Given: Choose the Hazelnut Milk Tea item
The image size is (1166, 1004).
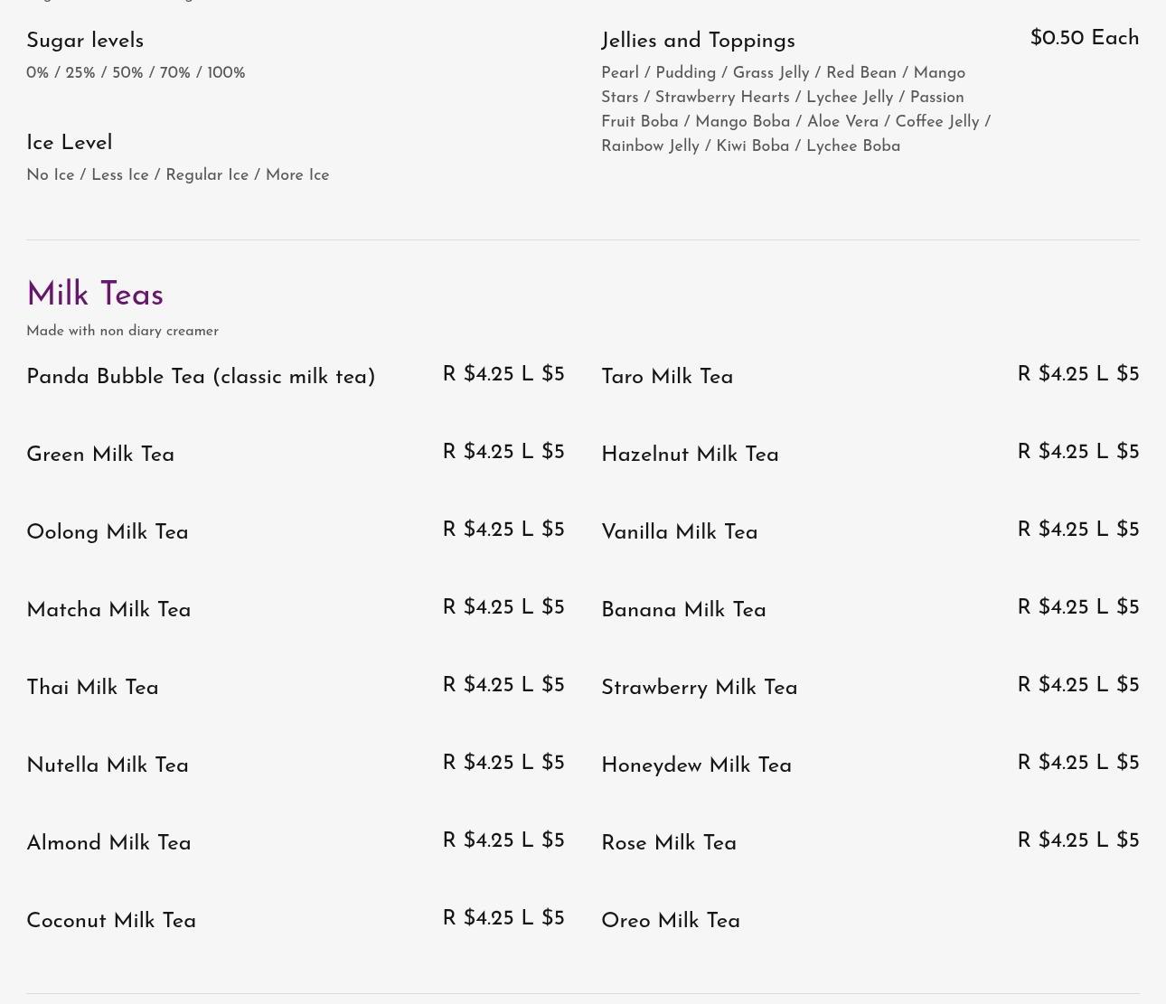Looking at the screenshot, I should 690,455.
